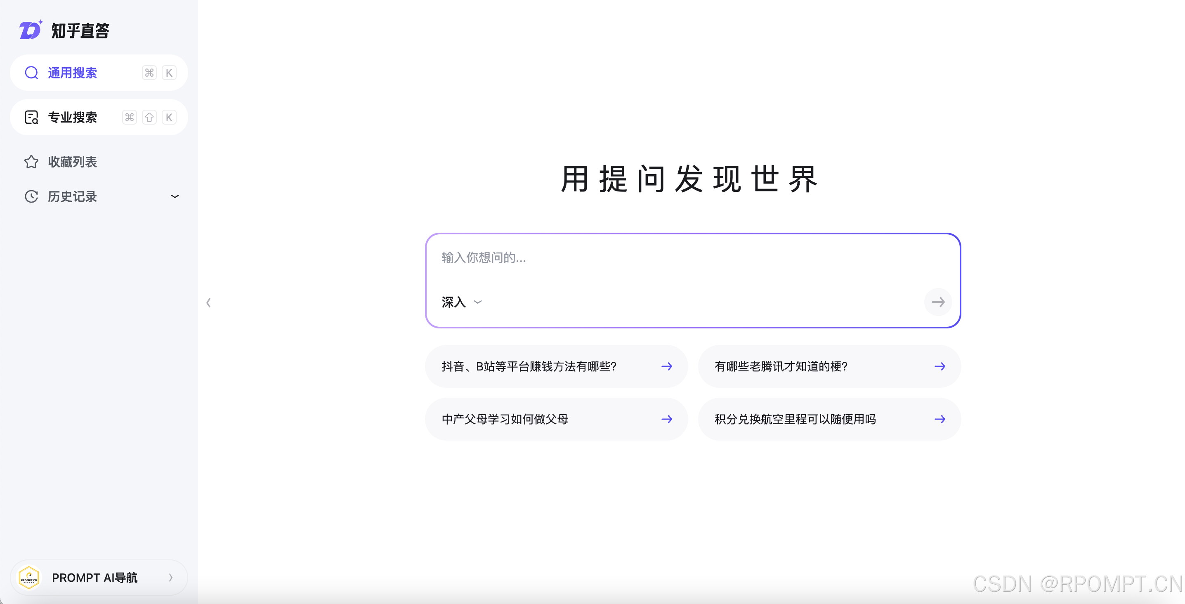Select suggestion 有哪些老腾讯才知道的梗?
This screenshot has width=1185, height=604.
coord(781,366)
